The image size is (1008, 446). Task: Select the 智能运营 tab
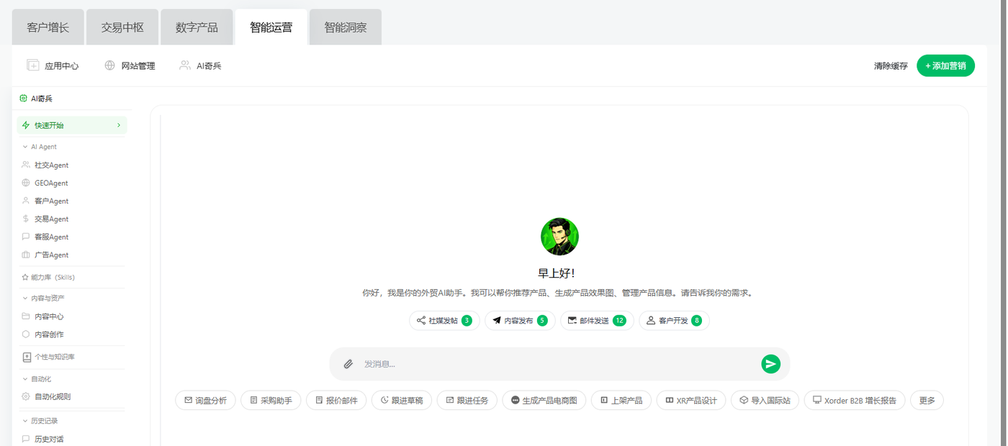coord(271,27)
